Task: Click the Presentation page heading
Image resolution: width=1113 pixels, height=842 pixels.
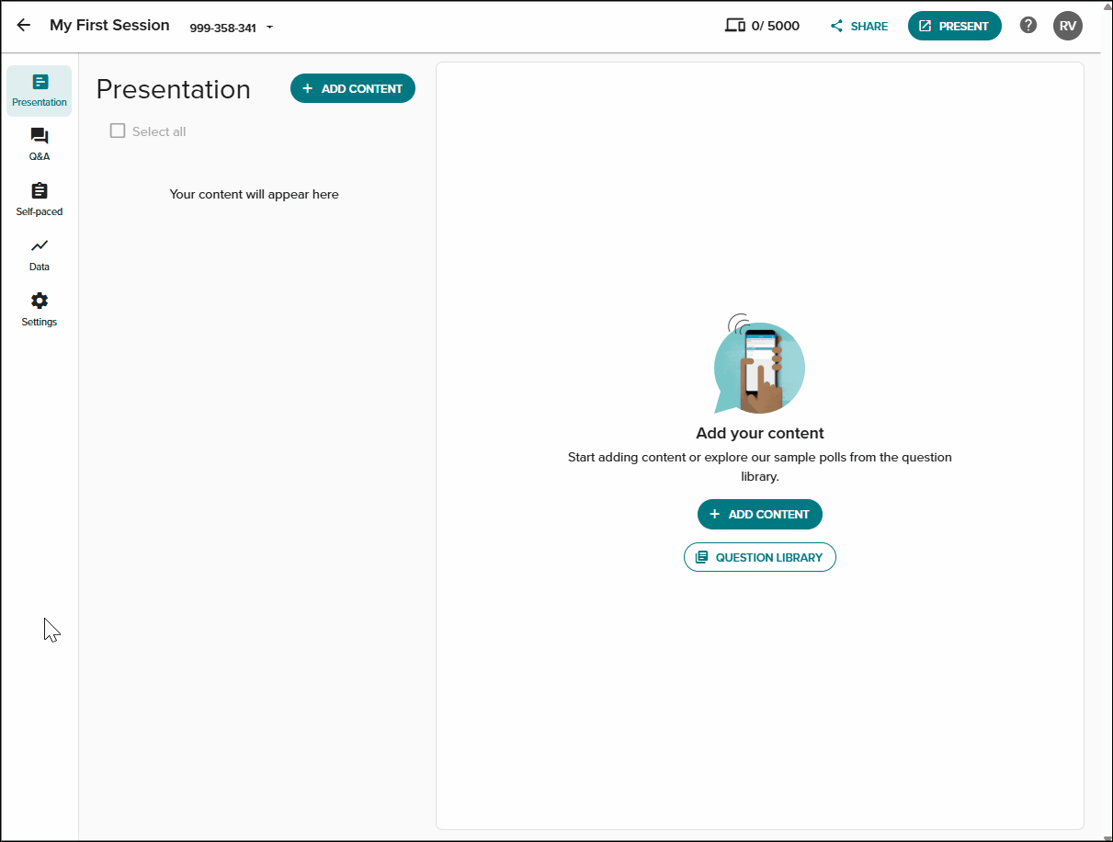Action: click(173, 89)
